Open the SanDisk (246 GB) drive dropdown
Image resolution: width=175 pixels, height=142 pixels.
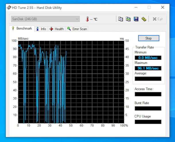point(45,19)
